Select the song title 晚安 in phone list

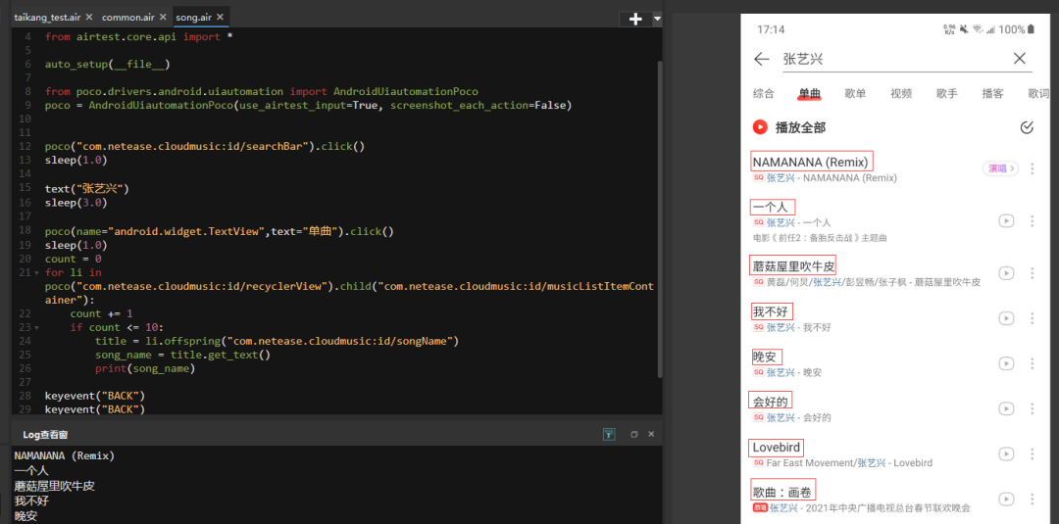click(765, 357)
